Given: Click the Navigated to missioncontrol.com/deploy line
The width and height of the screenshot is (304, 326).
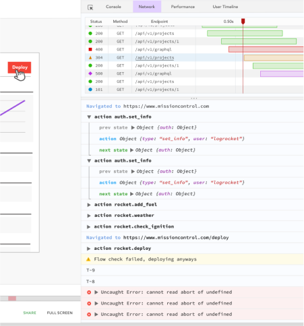Looking at the screenshot, I should (x=192, y=238).
